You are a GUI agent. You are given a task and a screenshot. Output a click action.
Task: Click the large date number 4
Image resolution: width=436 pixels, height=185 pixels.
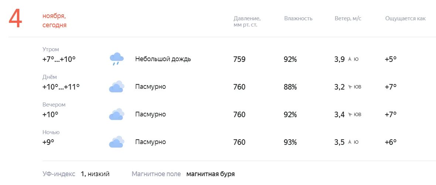pyautogui.click(x=16, y=19)
